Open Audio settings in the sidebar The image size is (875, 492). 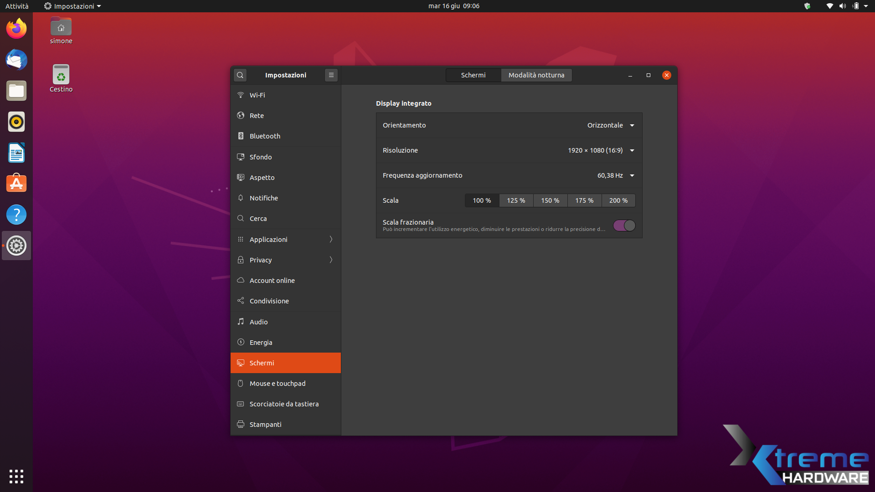point(258,322)
